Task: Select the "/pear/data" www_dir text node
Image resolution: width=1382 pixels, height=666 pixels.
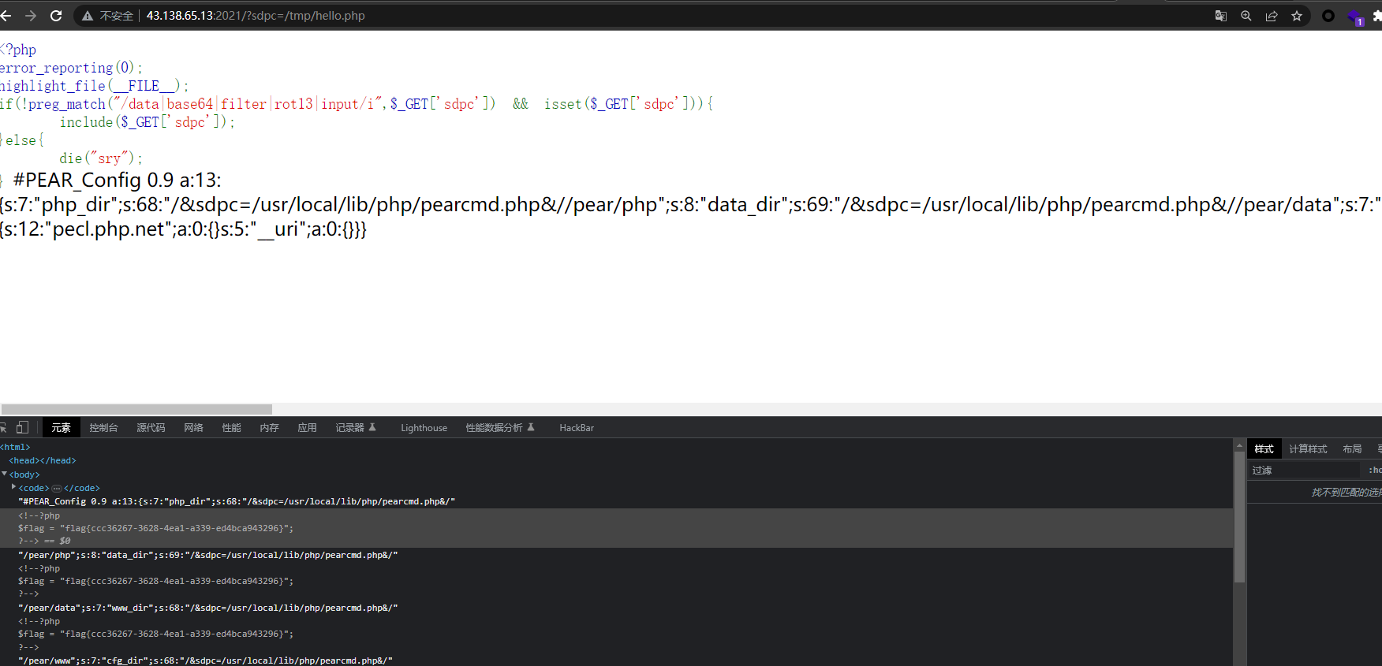Action: [207, 608]
